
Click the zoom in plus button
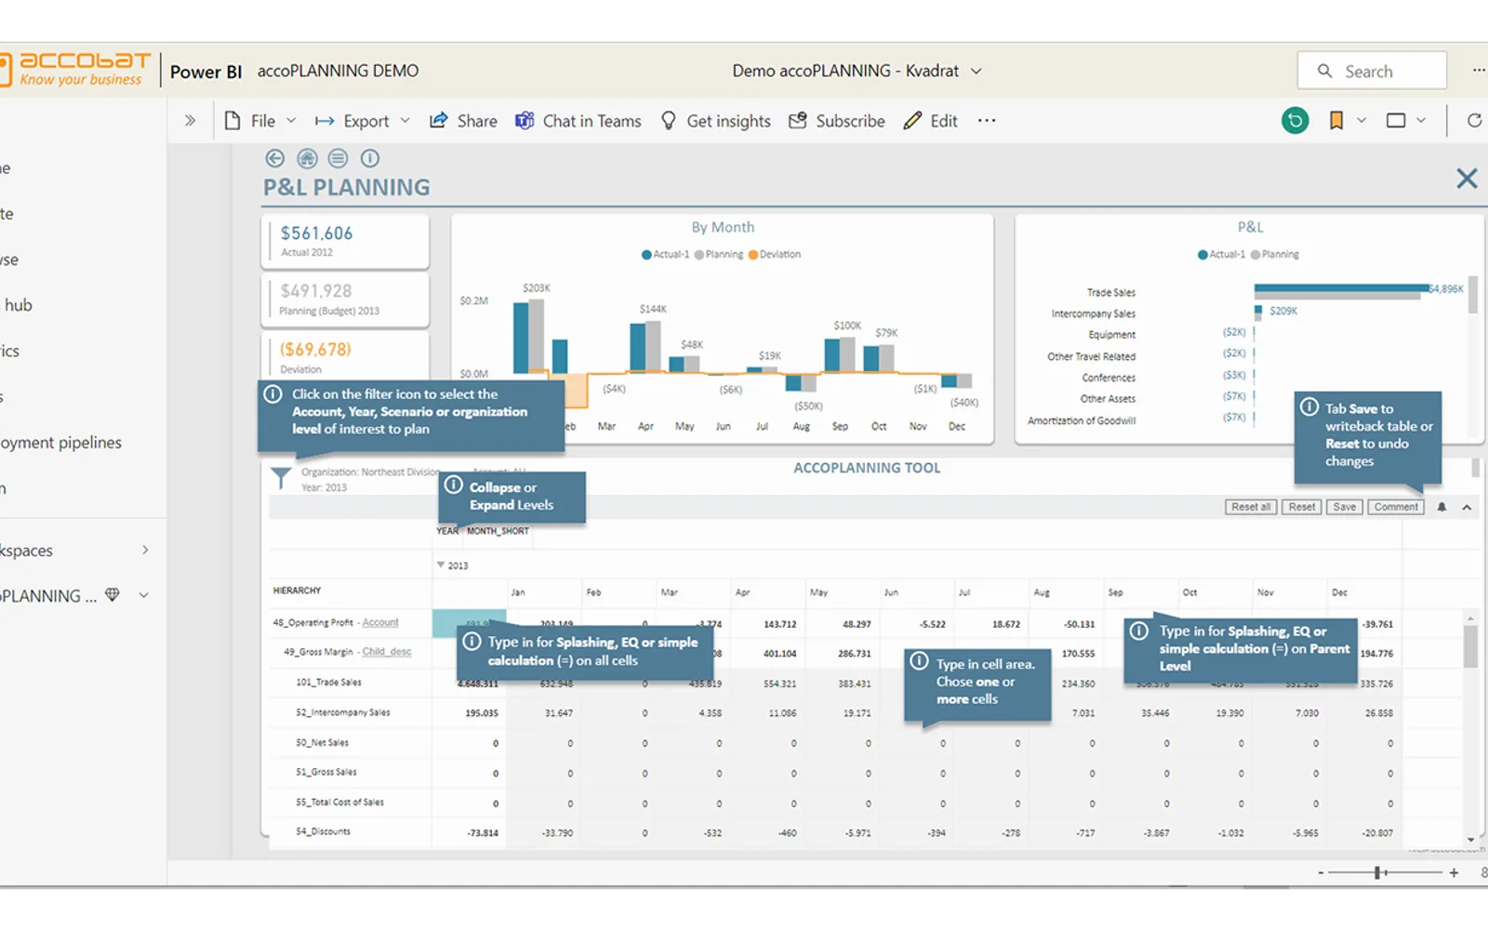[1454, 872]
